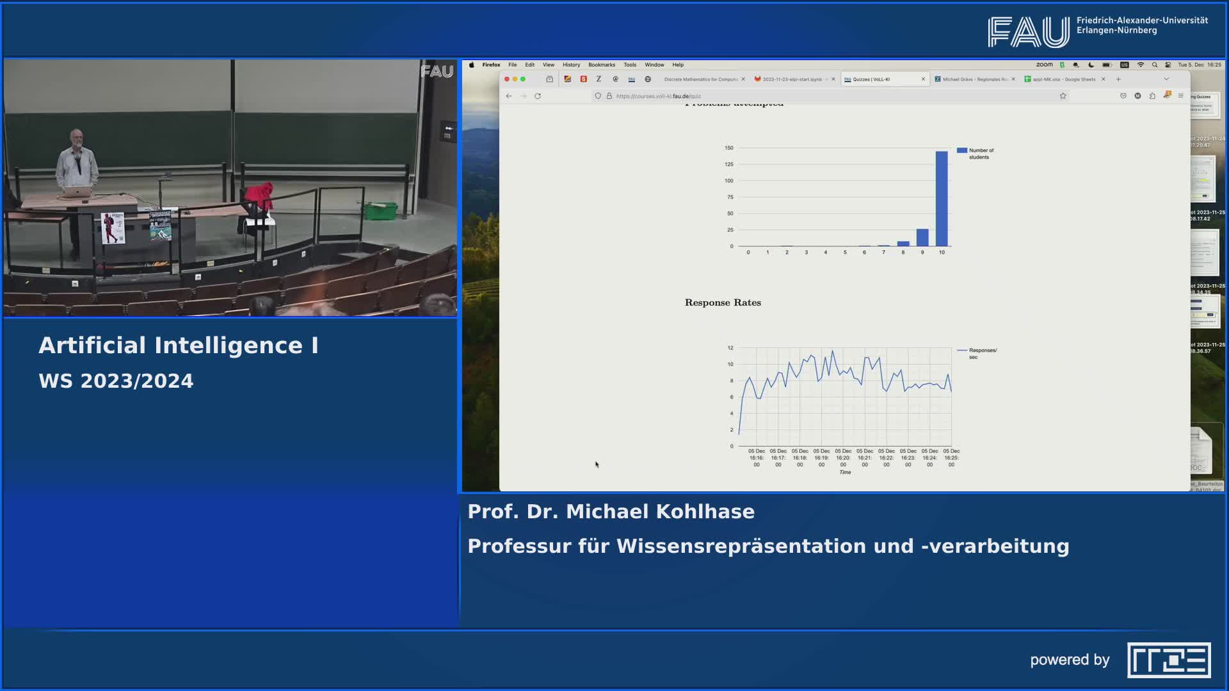Bookmark this page with the star
Screen dimensions: 1229x691
[x=1063, y=96]
